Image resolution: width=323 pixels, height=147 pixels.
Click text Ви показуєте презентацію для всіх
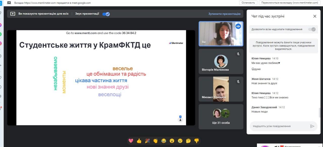(43, 14)
